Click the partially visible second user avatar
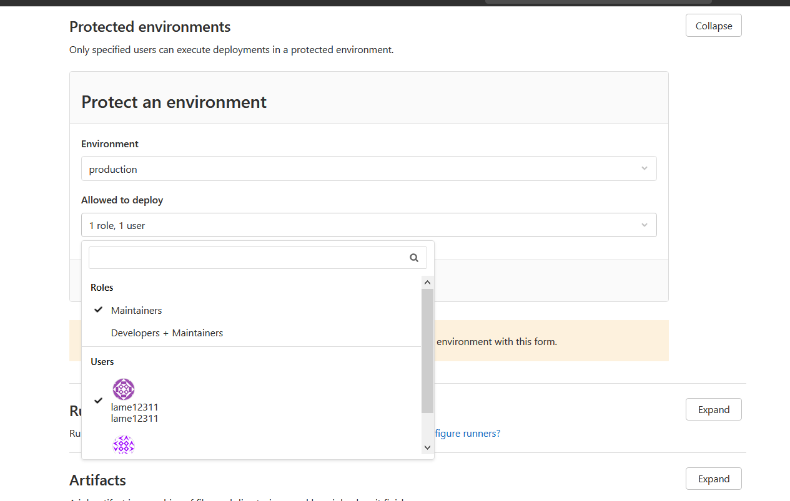Viewport: 790px width, 501px height. [x=124, y=445]
